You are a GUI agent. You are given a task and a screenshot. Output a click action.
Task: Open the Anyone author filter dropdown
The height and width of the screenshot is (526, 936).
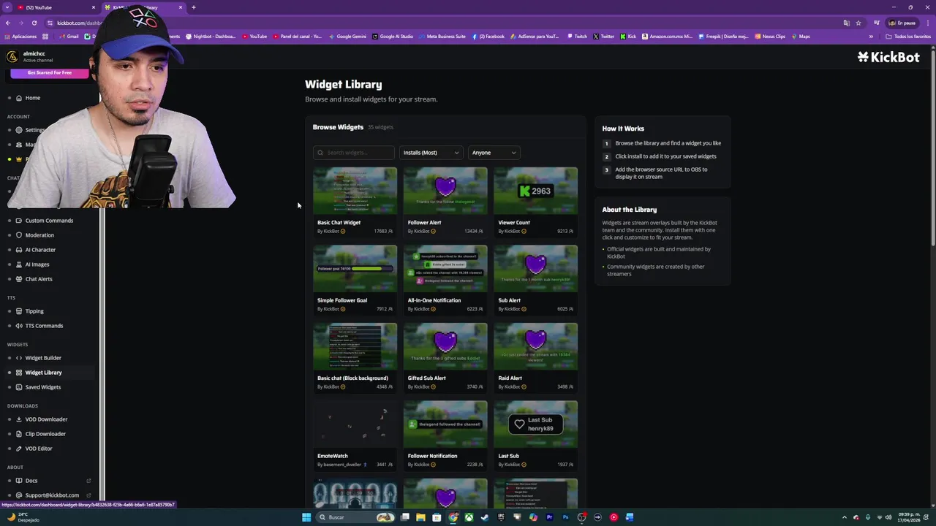click(x=494, y=153)
